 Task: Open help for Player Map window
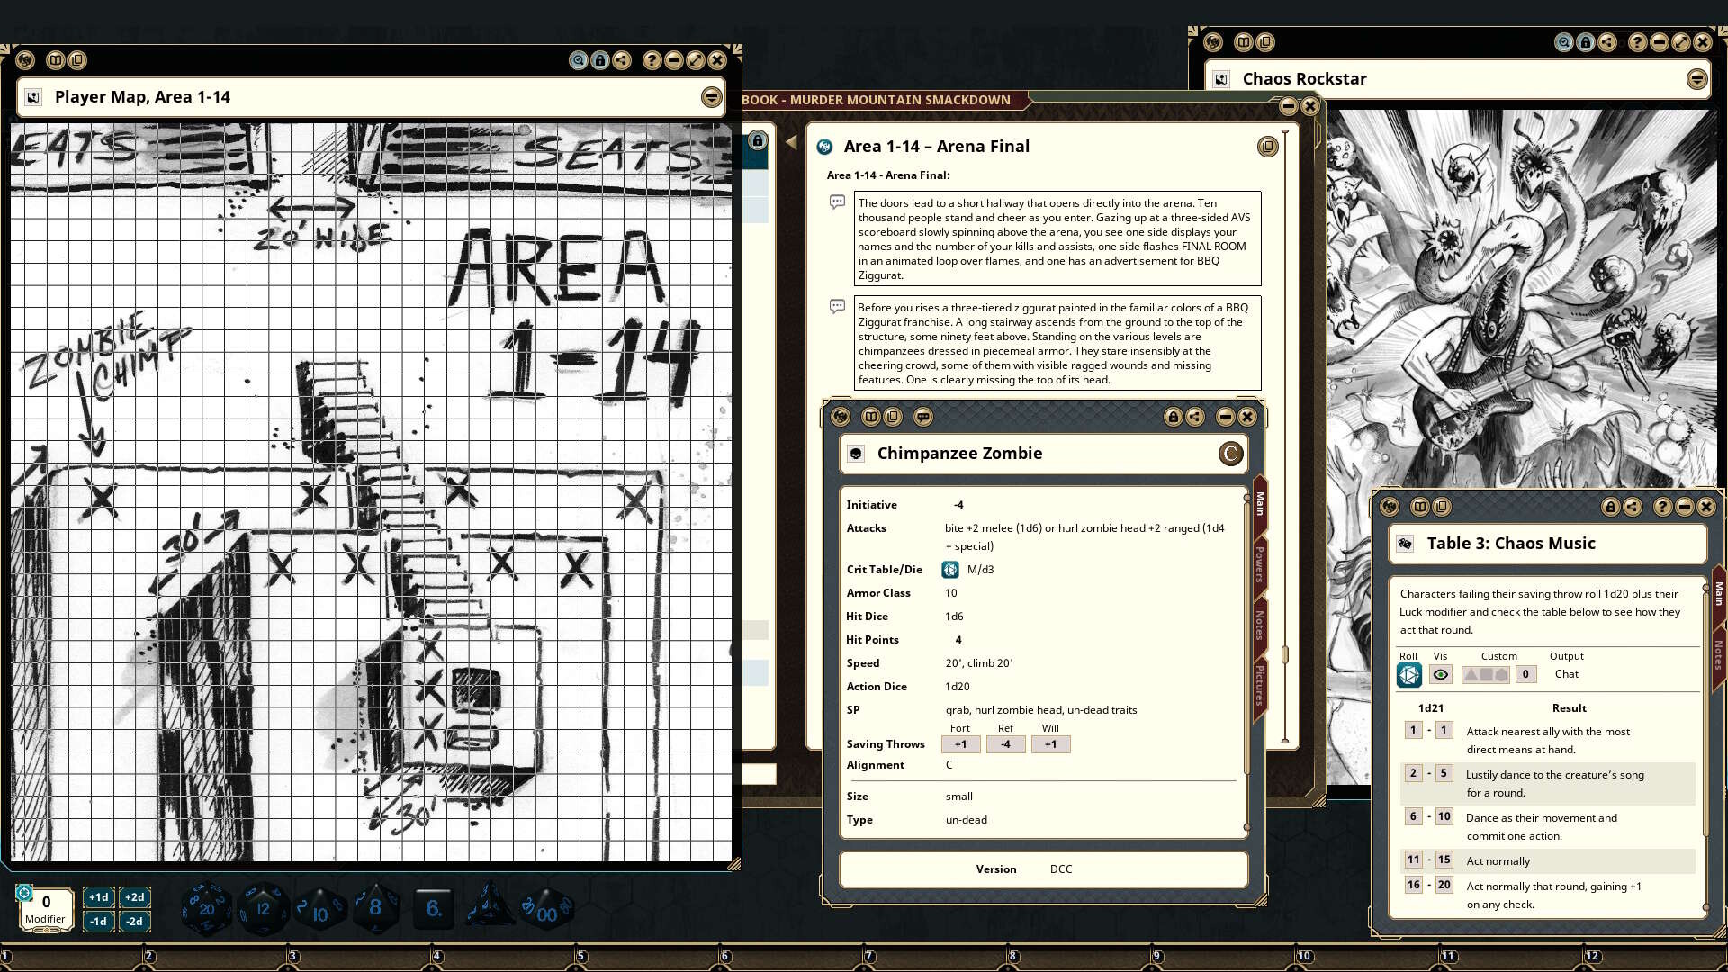click(x=652, y=60)
